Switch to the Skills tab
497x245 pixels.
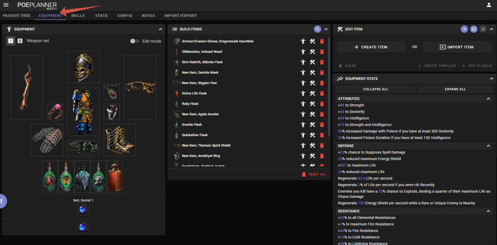tap(78, 16)
